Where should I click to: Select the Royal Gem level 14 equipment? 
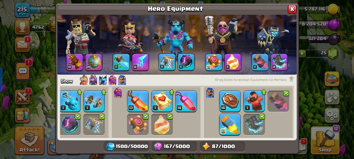[186, 101]
